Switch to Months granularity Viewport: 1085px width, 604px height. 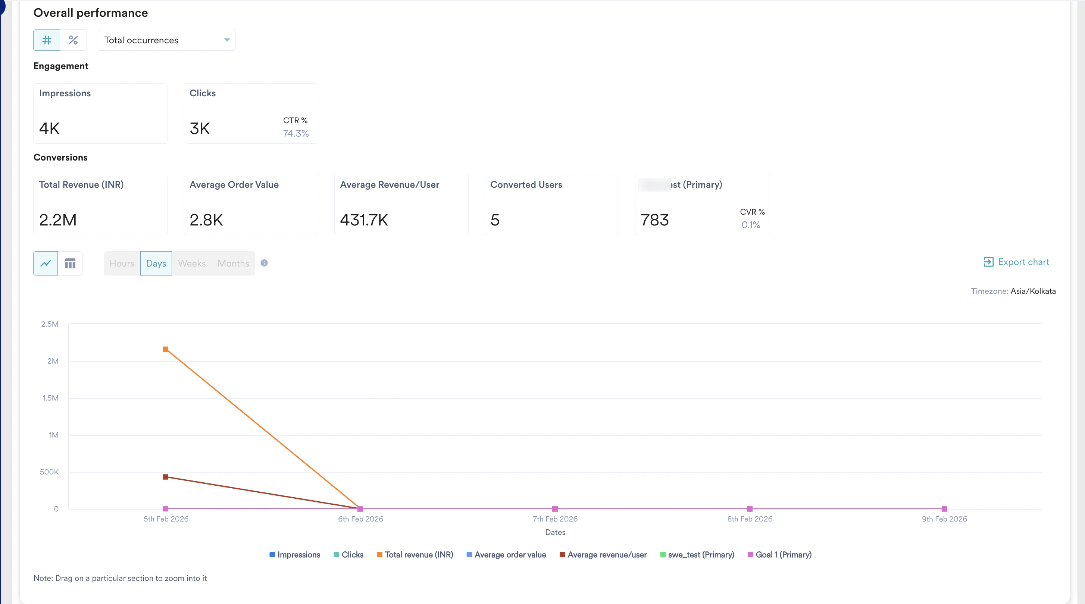tap(233, 264)
